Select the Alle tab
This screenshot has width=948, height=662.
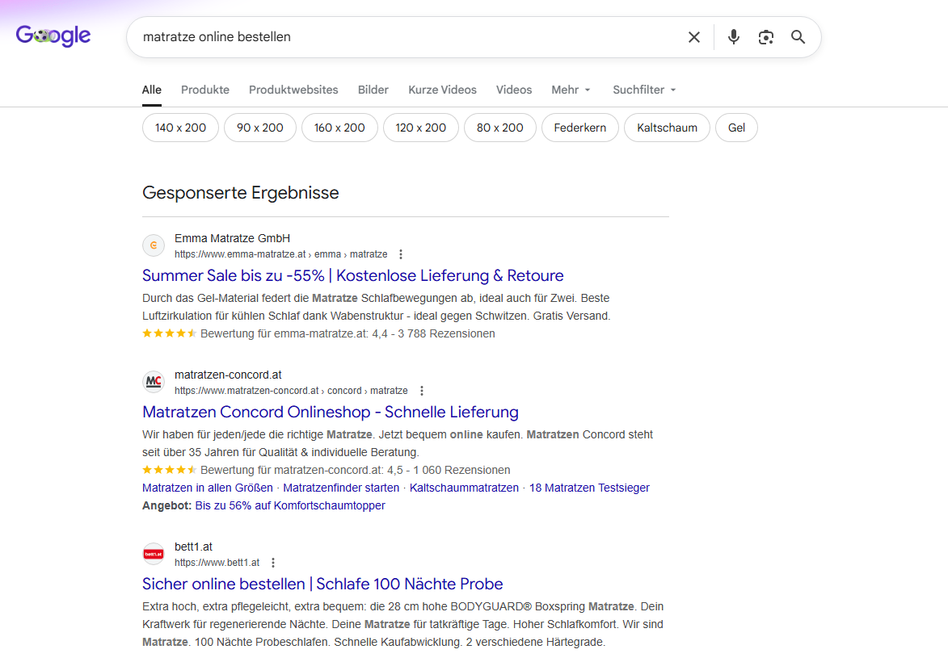(152, 90)
